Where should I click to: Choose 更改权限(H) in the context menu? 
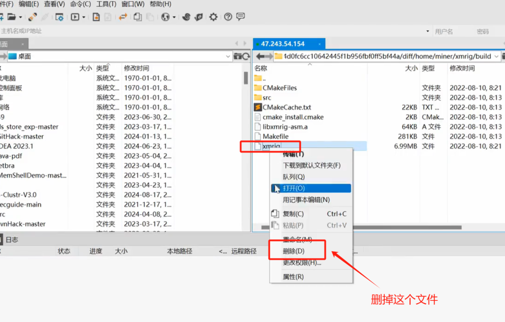pyautogui.click(x=311, y=262)
